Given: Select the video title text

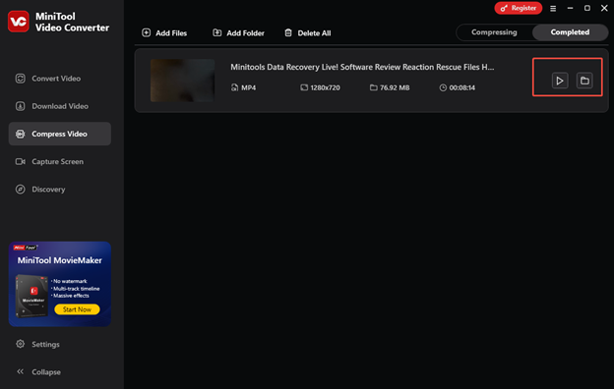Looking at the screenshot, I should tap(362, 67).
